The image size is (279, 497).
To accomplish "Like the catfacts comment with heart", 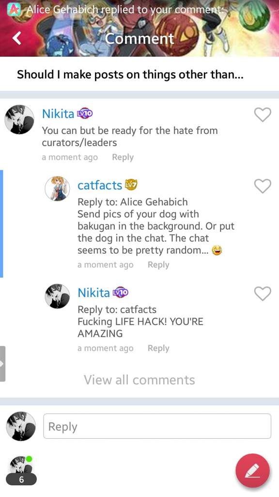I will (263, 186).
